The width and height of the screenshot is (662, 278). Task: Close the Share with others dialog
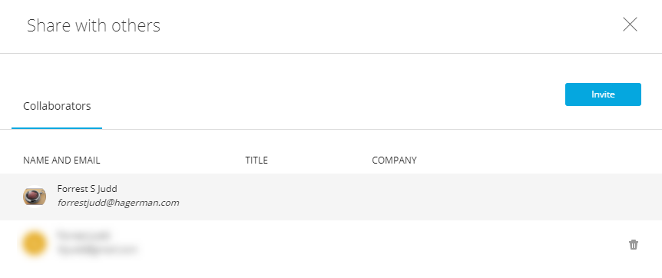(x=630, y=25)
